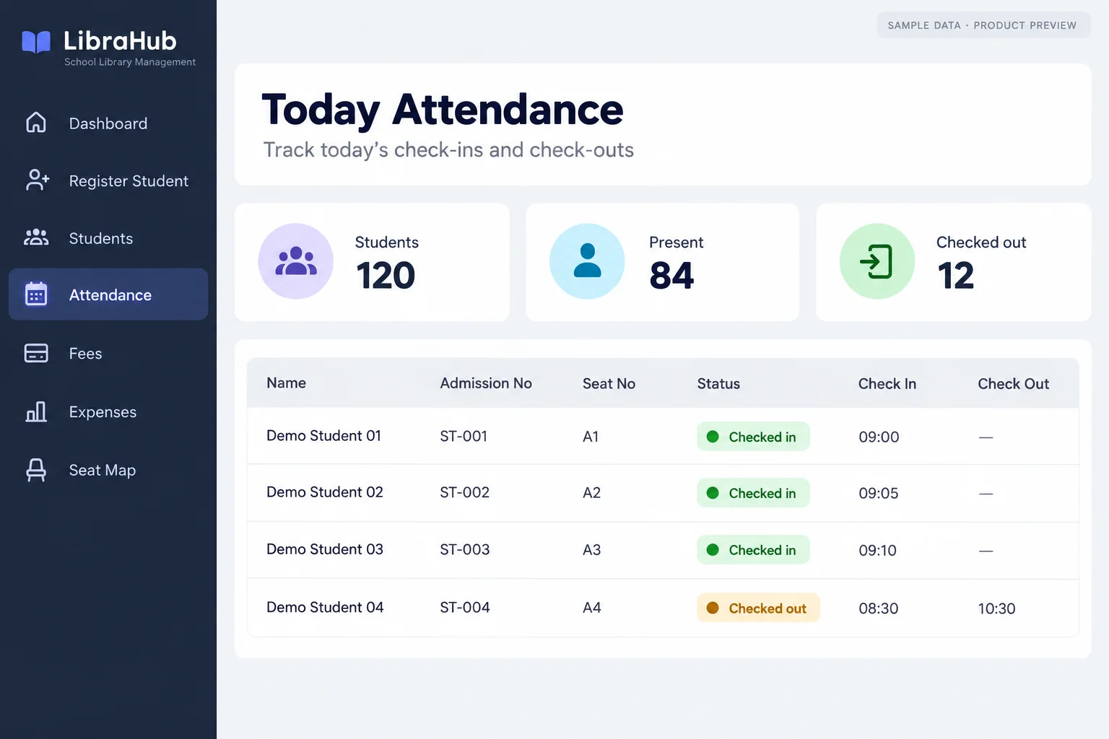Select the Demo Student 01 name
Image resolution: width=1109 pixels, height=739 pixels.
click(323, 436)
